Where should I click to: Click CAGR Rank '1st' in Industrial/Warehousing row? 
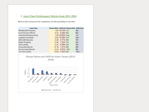click(x=77, y=35)
